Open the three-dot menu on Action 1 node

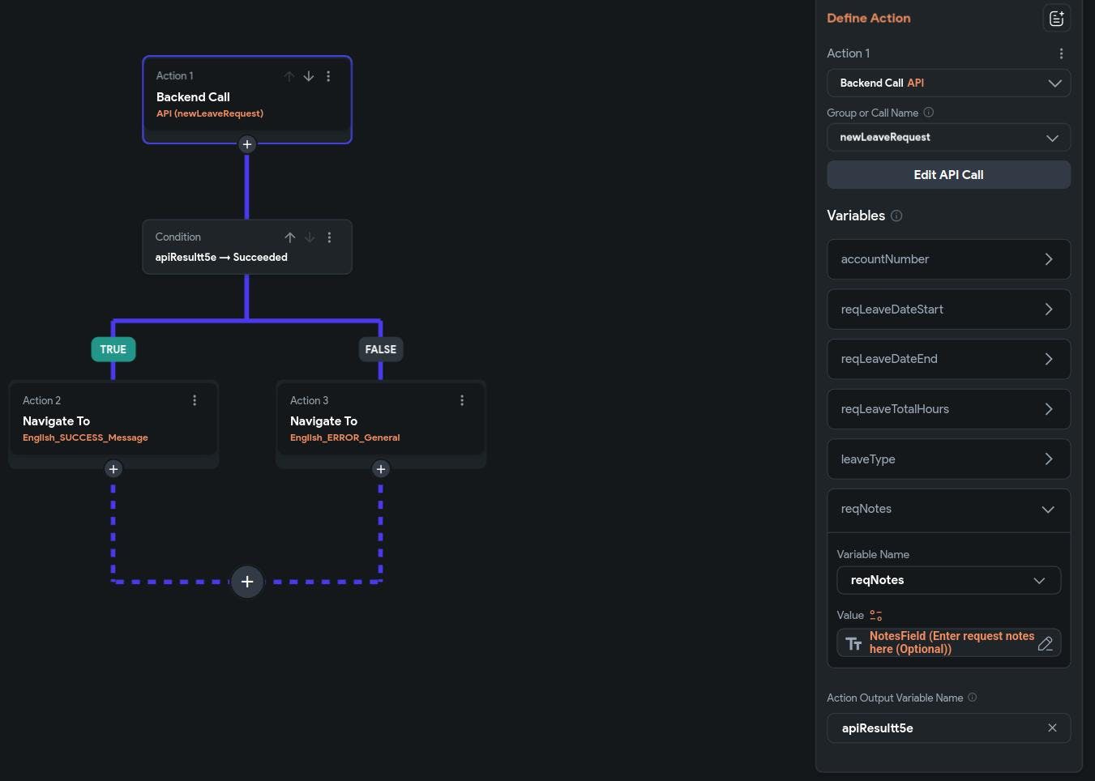point(328,76)
